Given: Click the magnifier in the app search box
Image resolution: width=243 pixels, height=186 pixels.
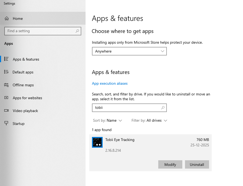Looking at the screenshot, I should coord(163,108).
